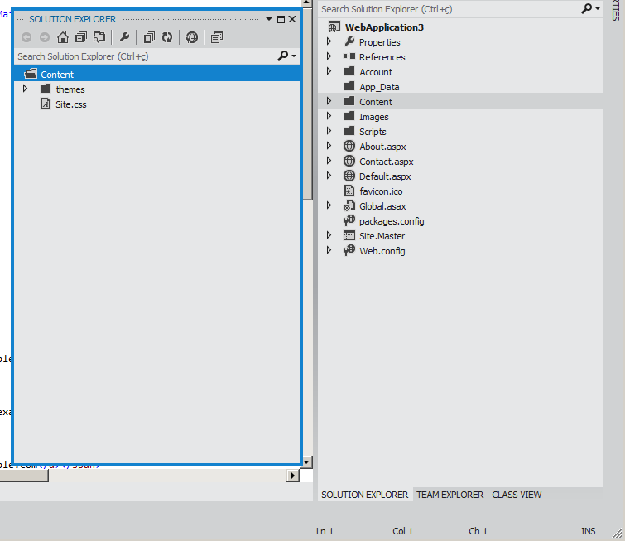Screen dimensions: 625x541
Task: Click the Home icon in Solution Explorer toolbar
Action: click(63, 37)
